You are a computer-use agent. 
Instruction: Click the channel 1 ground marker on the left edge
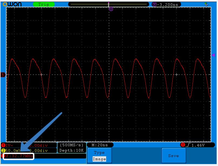(3, 75)
